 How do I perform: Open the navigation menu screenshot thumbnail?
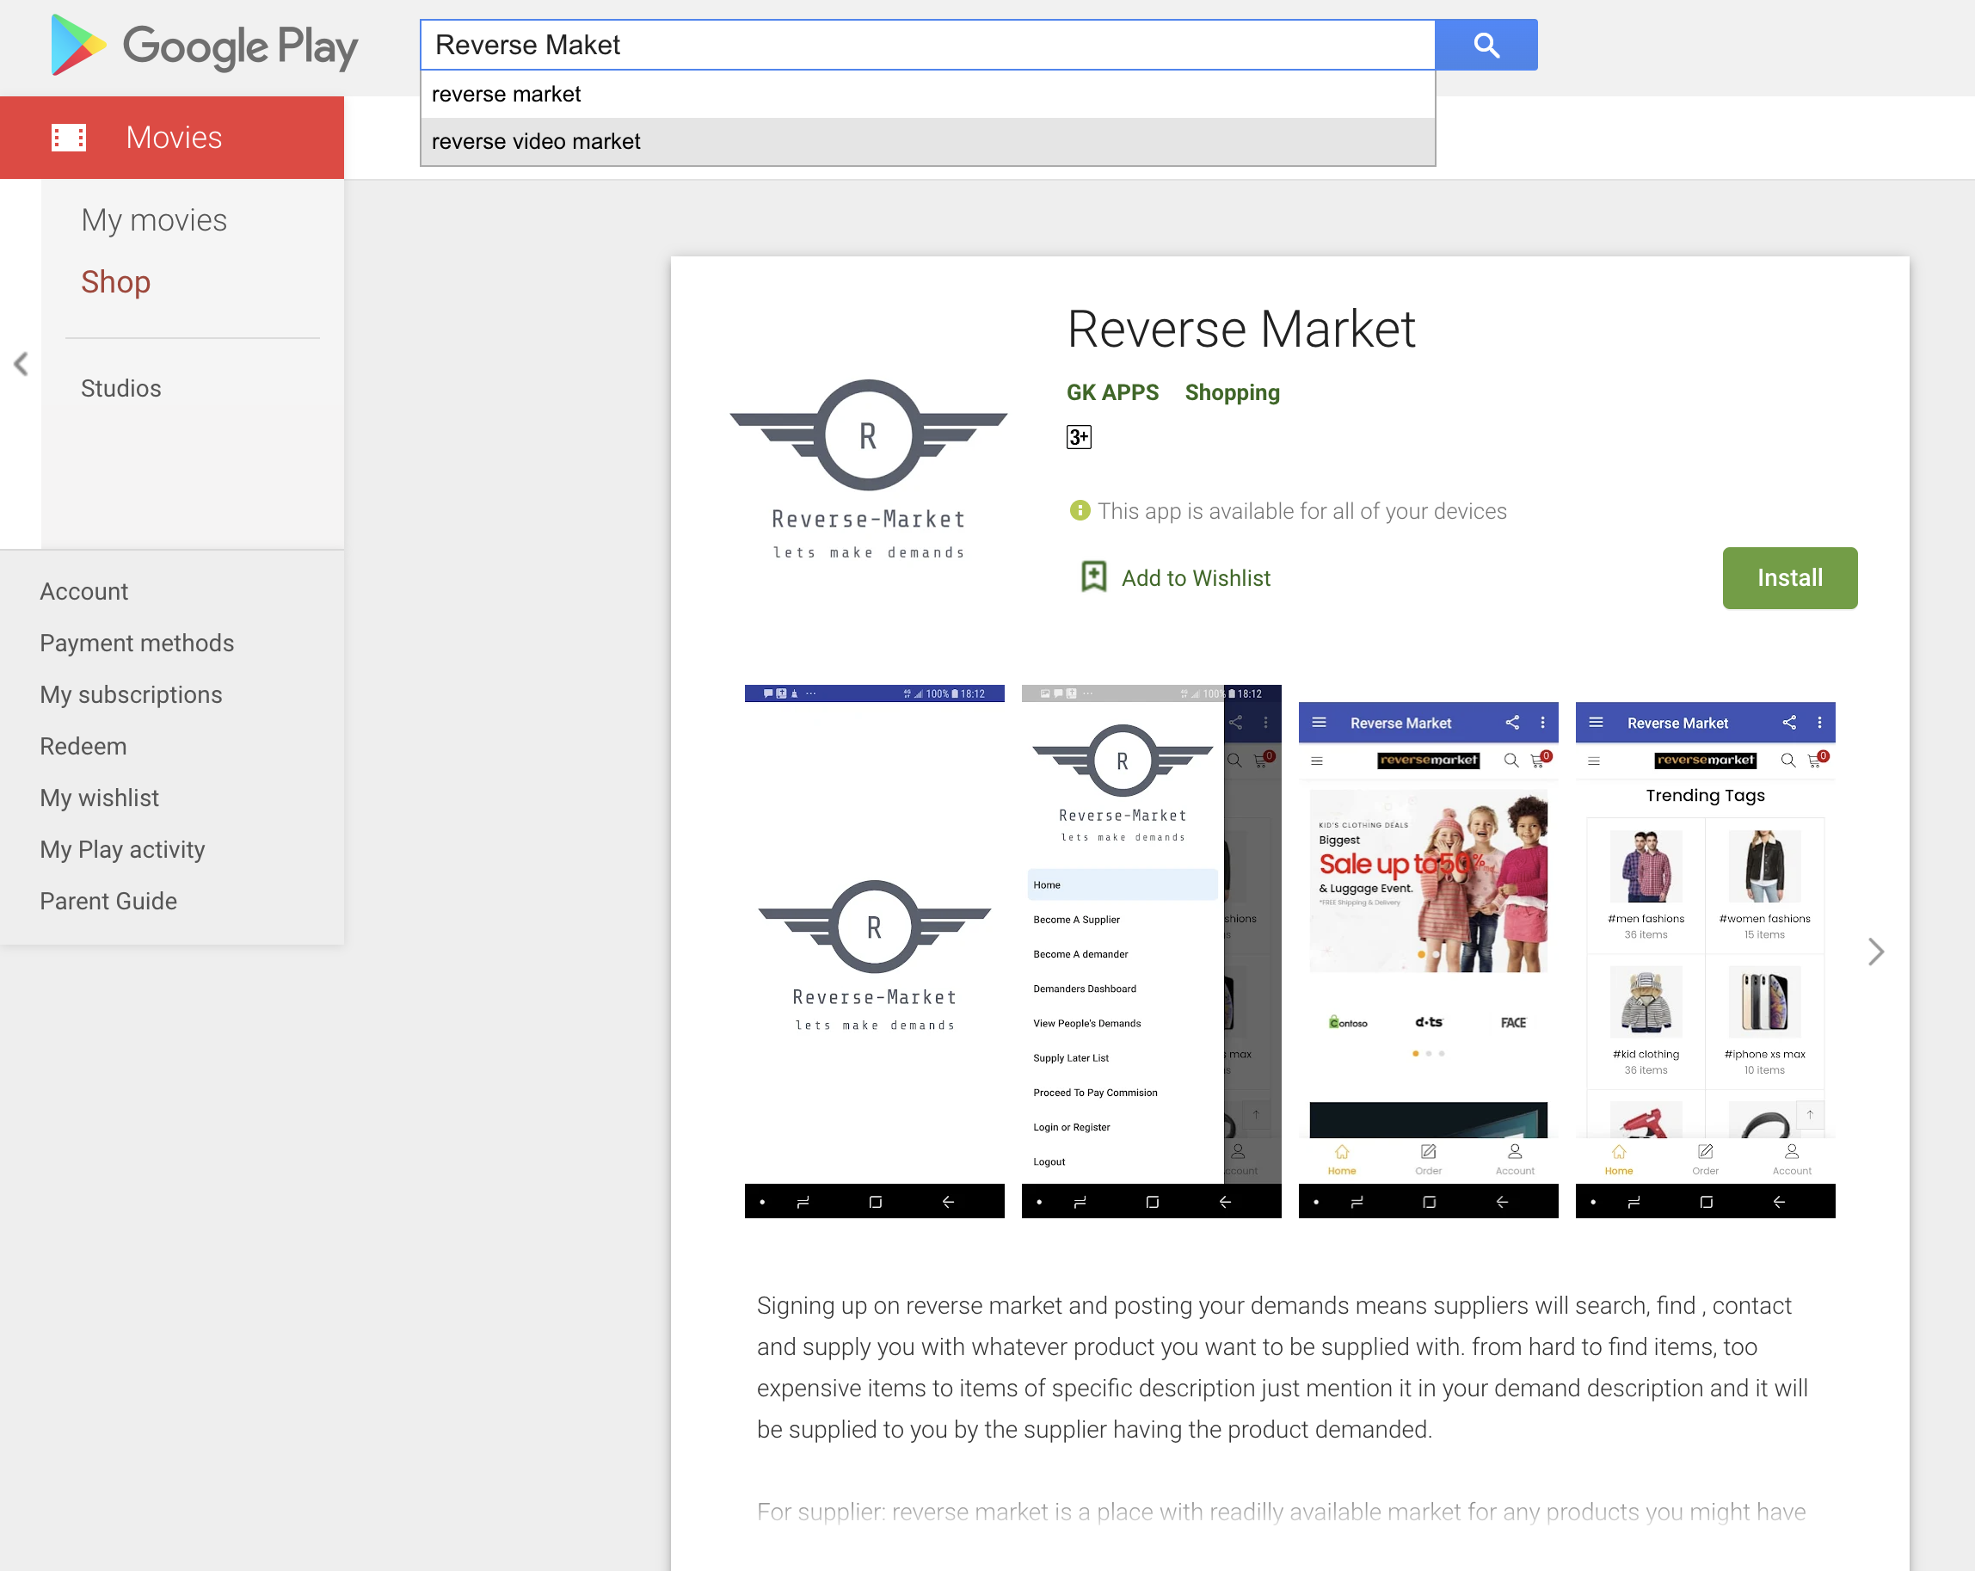(1151, 951)
